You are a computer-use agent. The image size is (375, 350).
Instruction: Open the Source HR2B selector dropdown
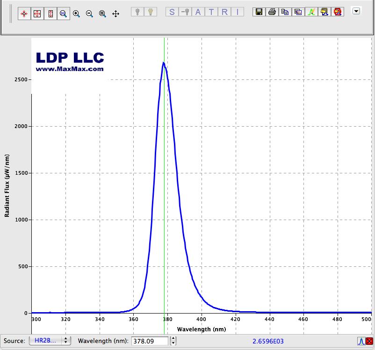tap(50, 341)
